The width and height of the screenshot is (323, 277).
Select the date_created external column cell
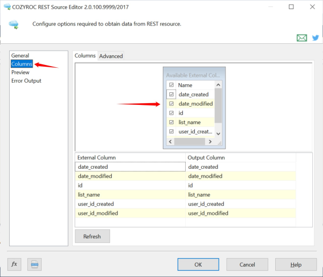point(130,167)
